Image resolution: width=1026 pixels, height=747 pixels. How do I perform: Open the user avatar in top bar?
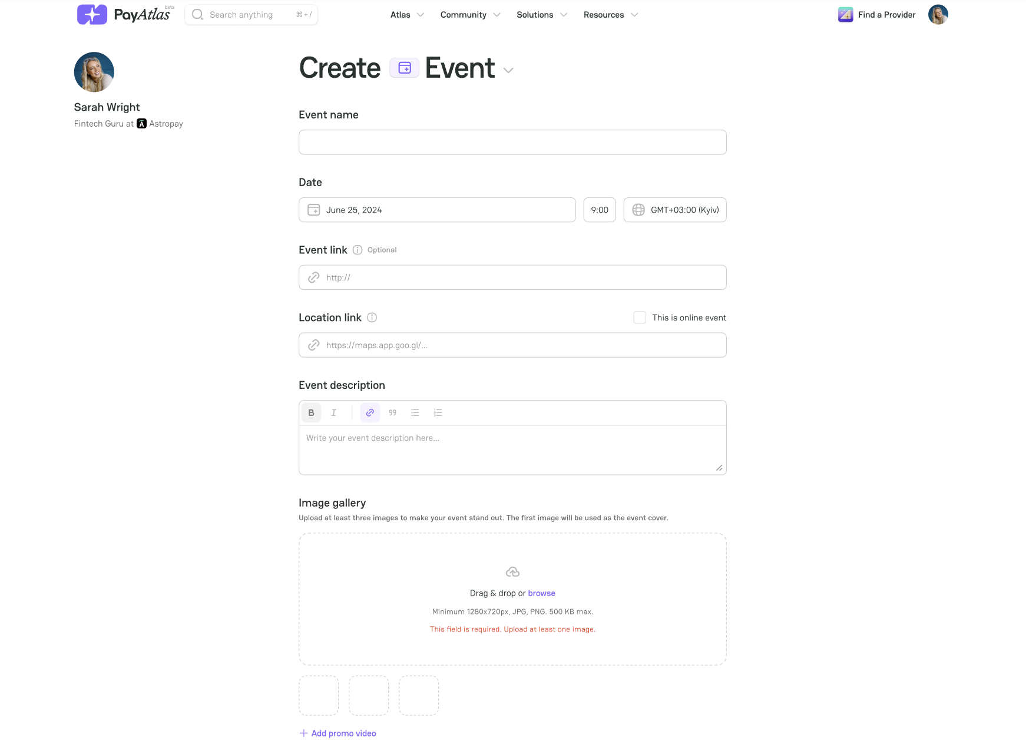938,15
